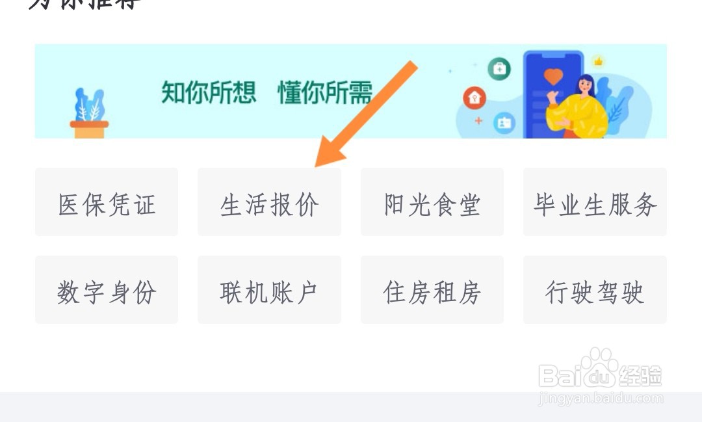Click the Baidu 经验 watermark logo
Viewport: 702px width, 422px height.
pos(600,369)
